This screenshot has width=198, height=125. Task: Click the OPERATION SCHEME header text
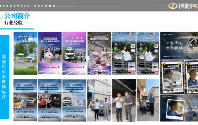click(x=27, y=6)
